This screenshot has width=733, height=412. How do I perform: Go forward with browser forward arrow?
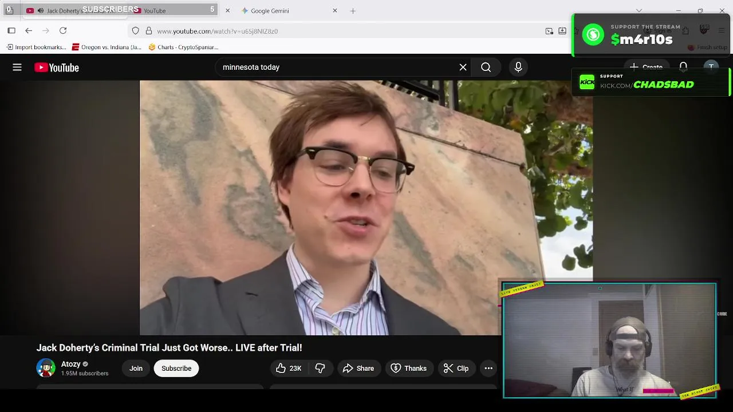click(46, 31)
